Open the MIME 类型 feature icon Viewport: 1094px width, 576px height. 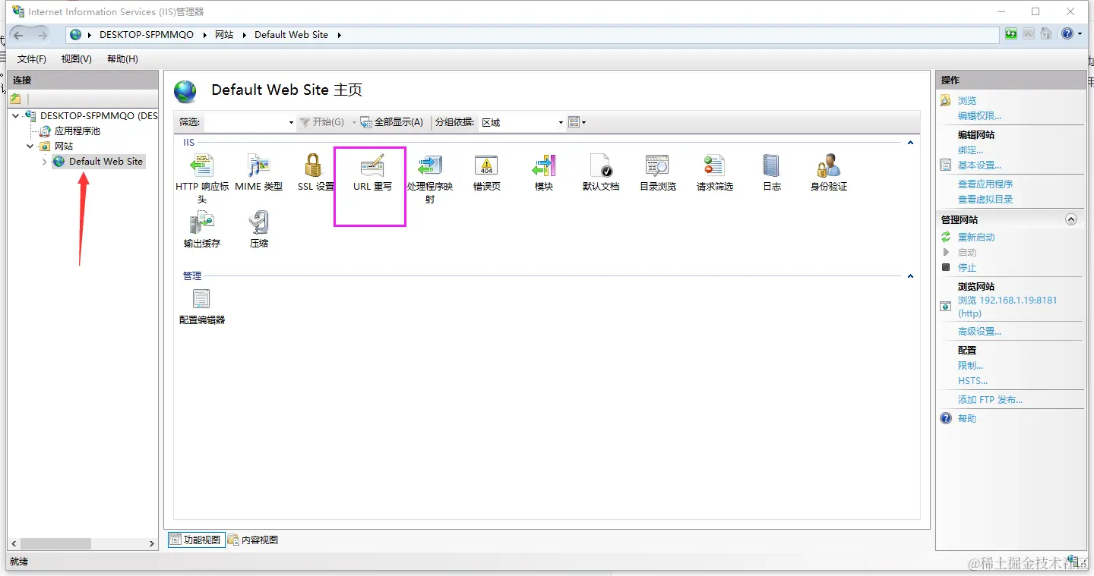tap(259, 173)
